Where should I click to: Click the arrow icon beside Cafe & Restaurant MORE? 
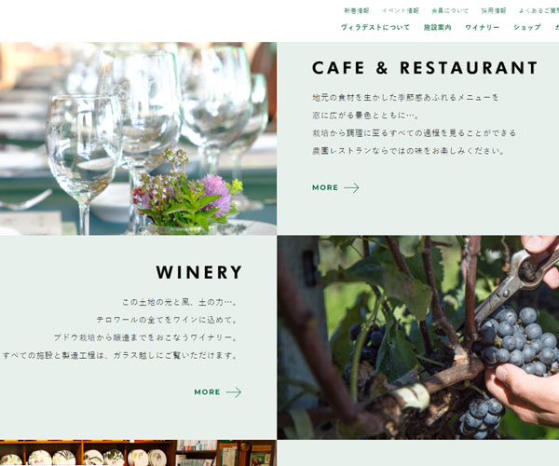point(351,188)
